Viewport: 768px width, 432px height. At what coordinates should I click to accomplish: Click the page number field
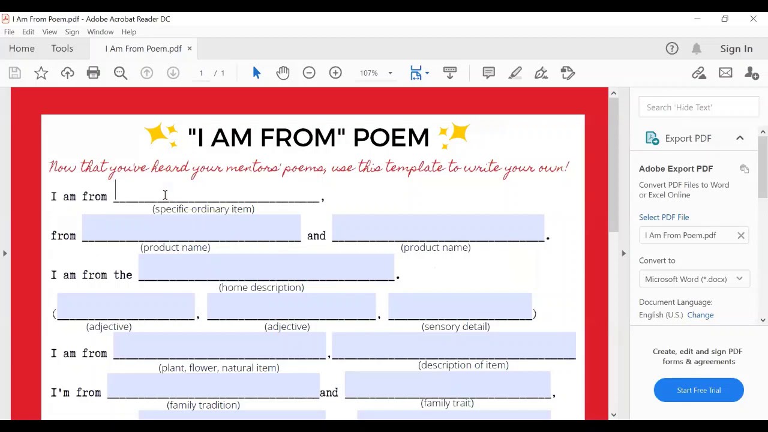201,73
